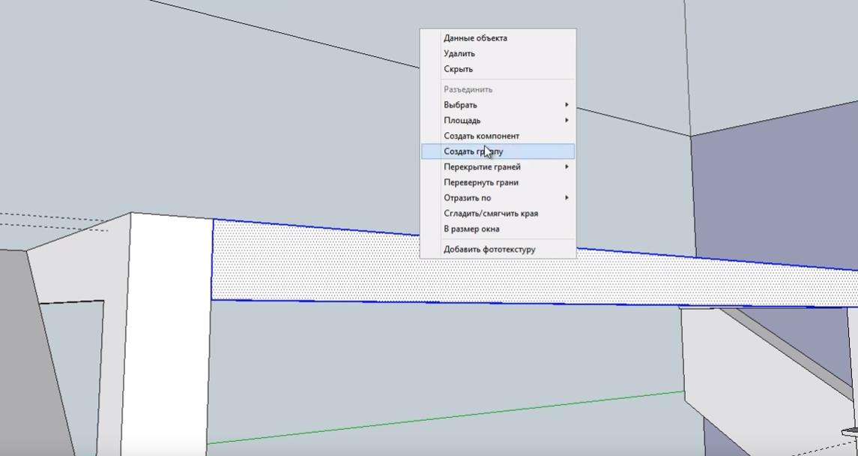Image resolution: width=858 pixels, height=456 pixels.
Task: Select "Скрыть" to hide the face
Action: pos(458,69)
